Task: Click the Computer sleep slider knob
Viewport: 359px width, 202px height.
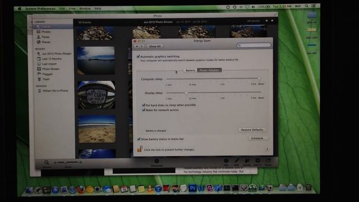Action: tap(259, 79)
